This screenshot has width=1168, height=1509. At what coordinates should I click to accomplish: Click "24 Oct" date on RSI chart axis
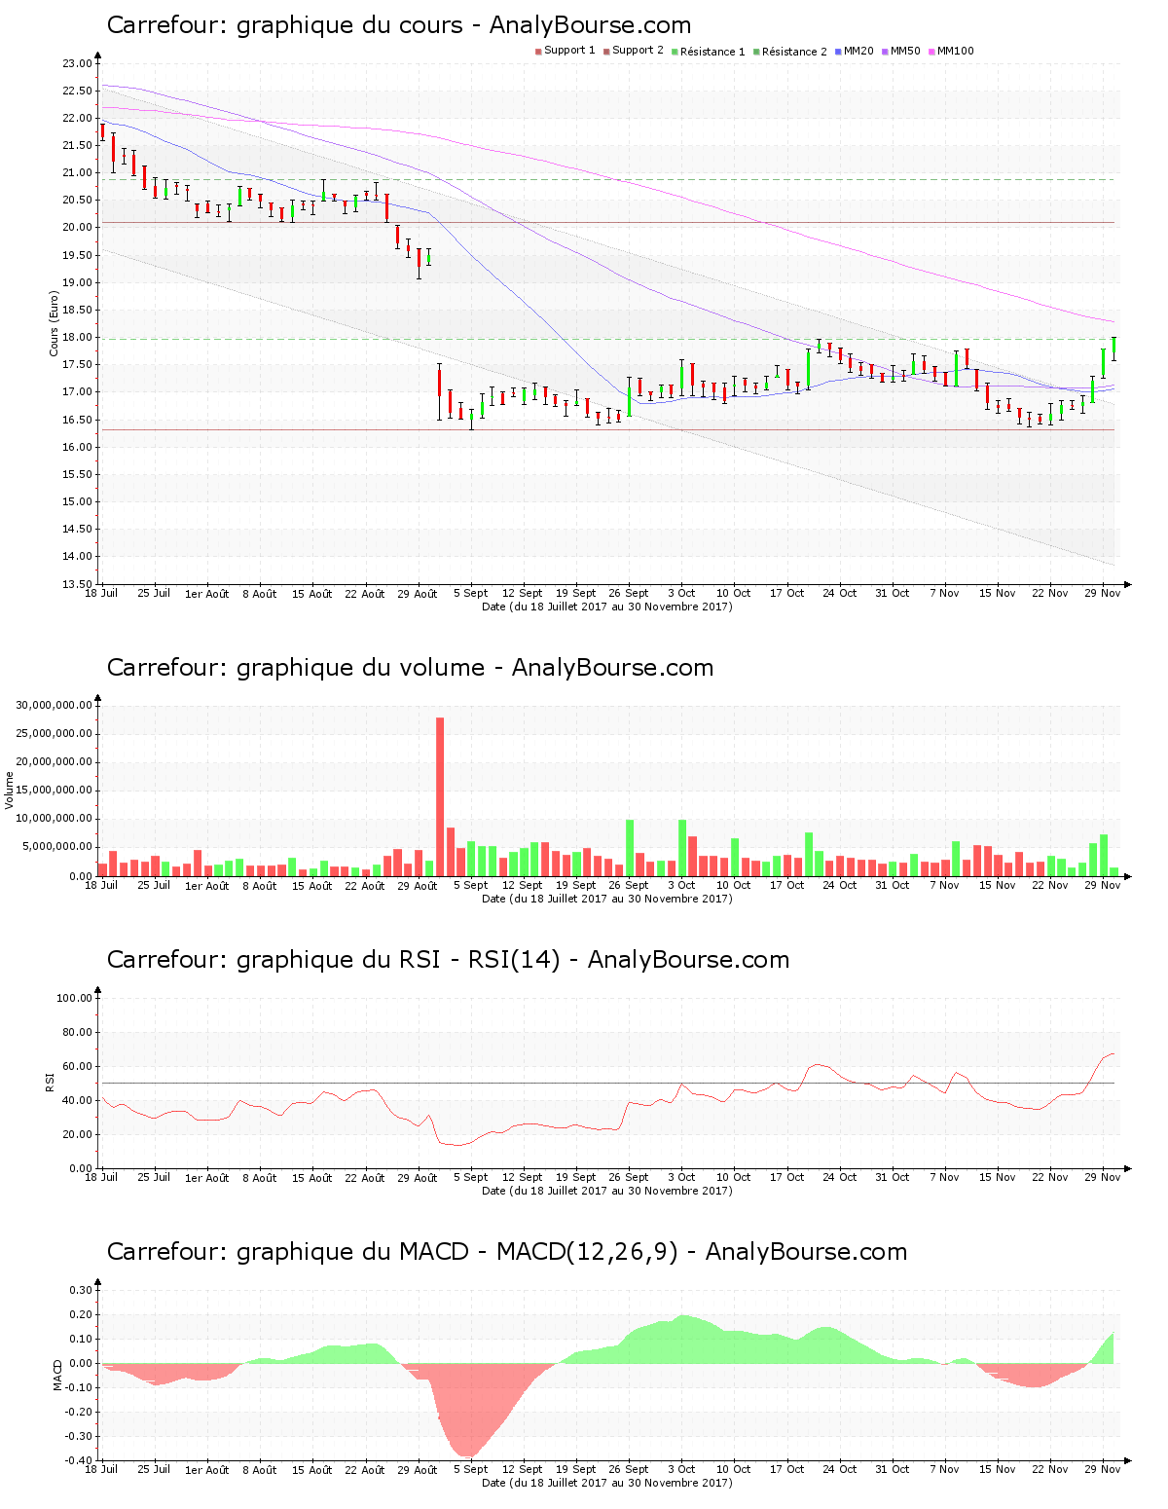pos(840,1177)
